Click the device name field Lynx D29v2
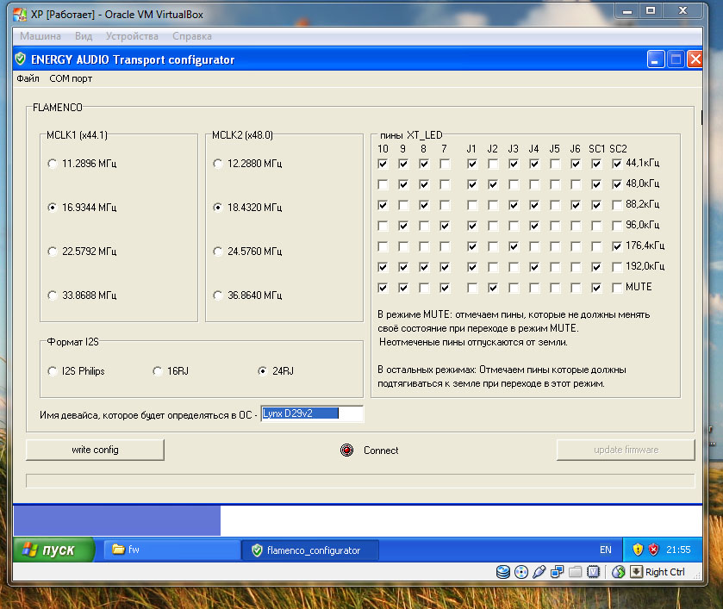Screen dimensions: 723x609 click(312, 413)
